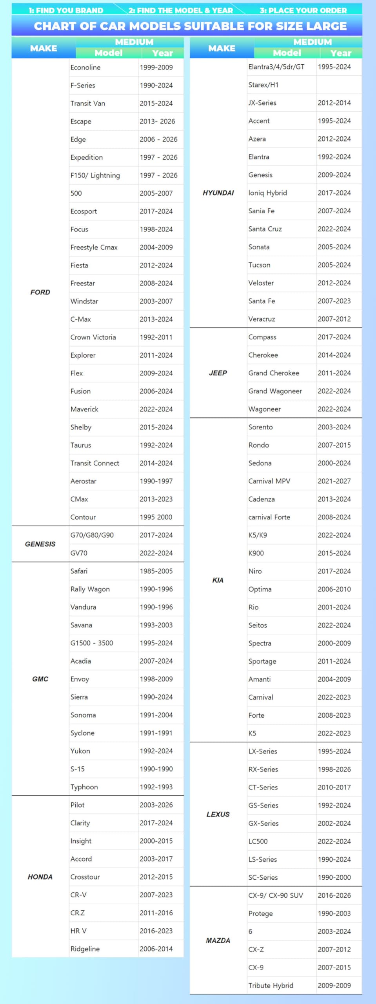Select the Ioniq Hybrid model row

click(267, 193)
